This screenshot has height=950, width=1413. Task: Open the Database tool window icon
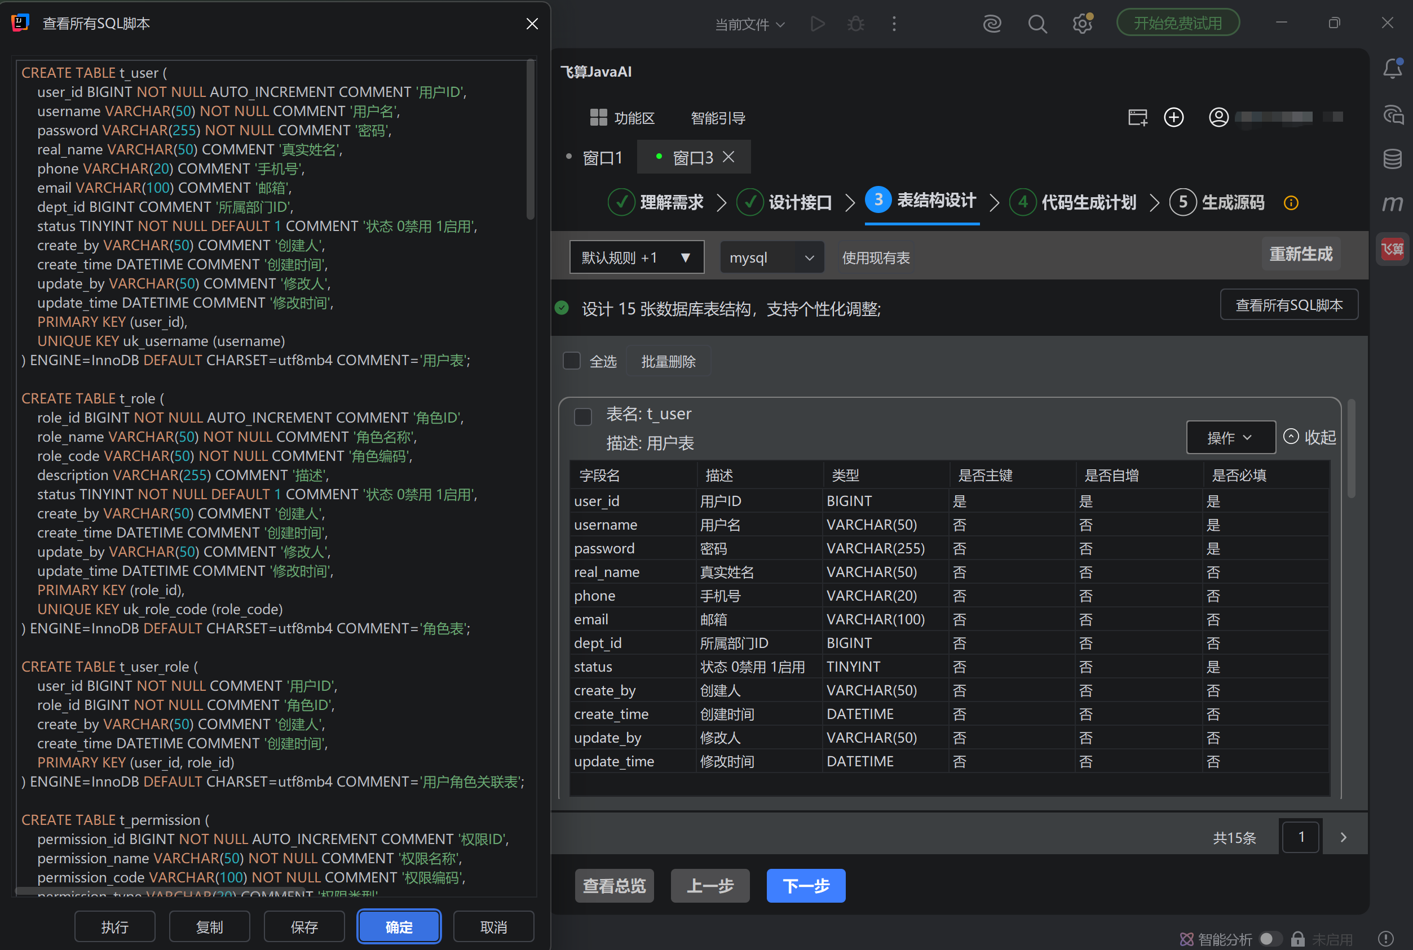[1392, 159]
